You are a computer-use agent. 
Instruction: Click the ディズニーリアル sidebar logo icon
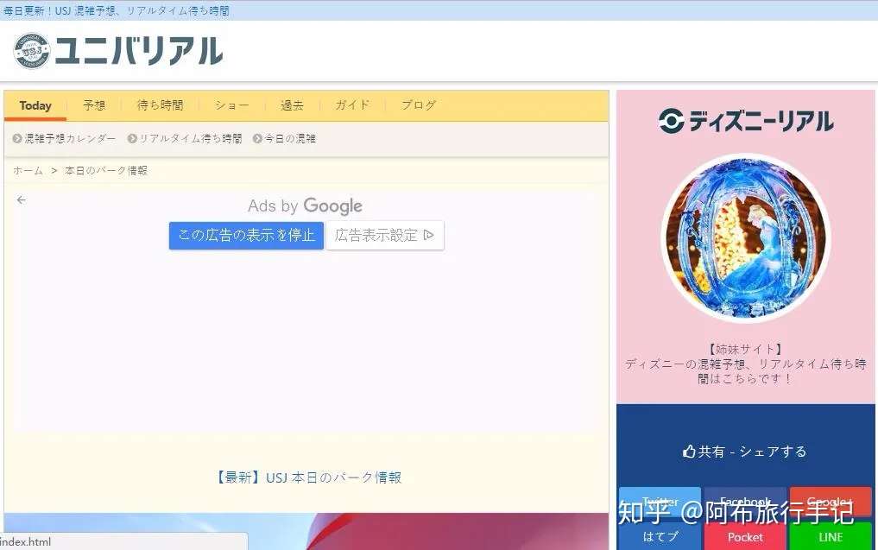672,122
